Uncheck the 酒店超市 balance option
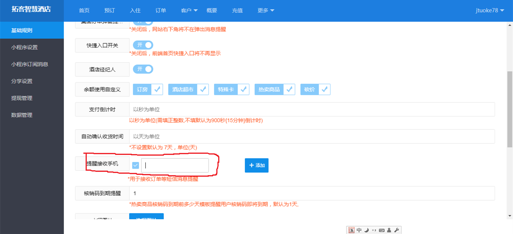This screenshot has height=234, width=513. [189, 89]
